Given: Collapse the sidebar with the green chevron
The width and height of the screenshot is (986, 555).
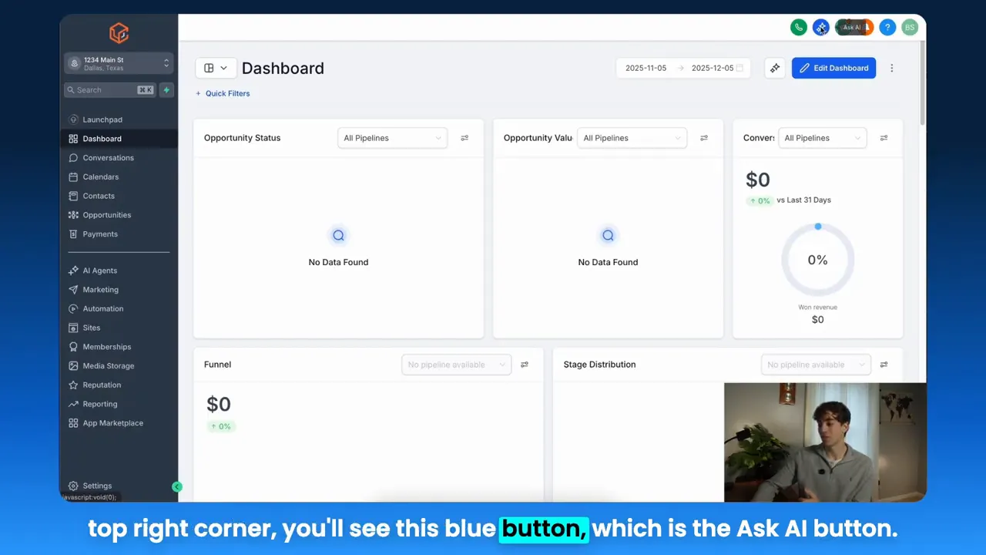Looking at the screenshot, I should click(x=177, y=486).
